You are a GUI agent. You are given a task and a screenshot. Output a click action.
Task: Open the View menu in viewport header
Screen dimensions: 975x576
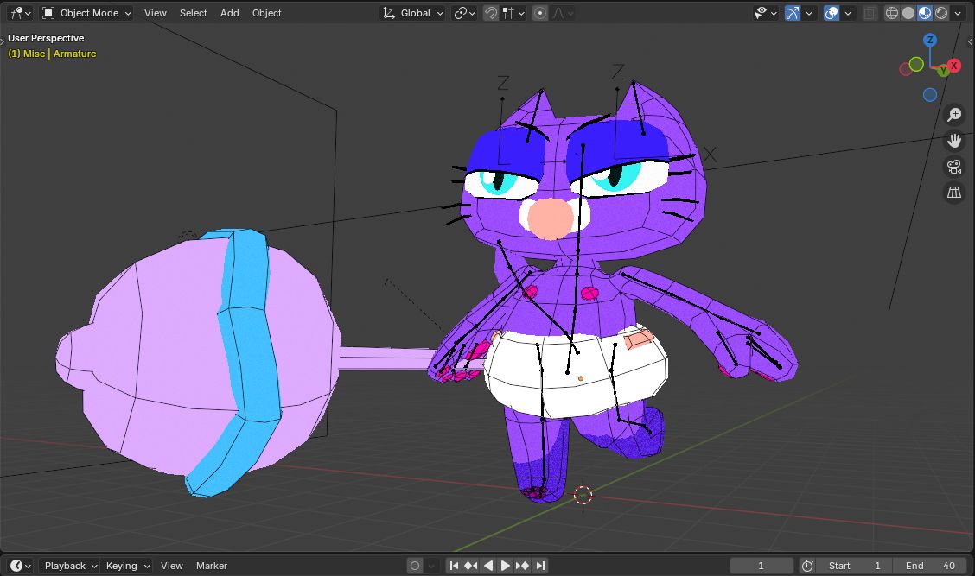tap(156, 12)
